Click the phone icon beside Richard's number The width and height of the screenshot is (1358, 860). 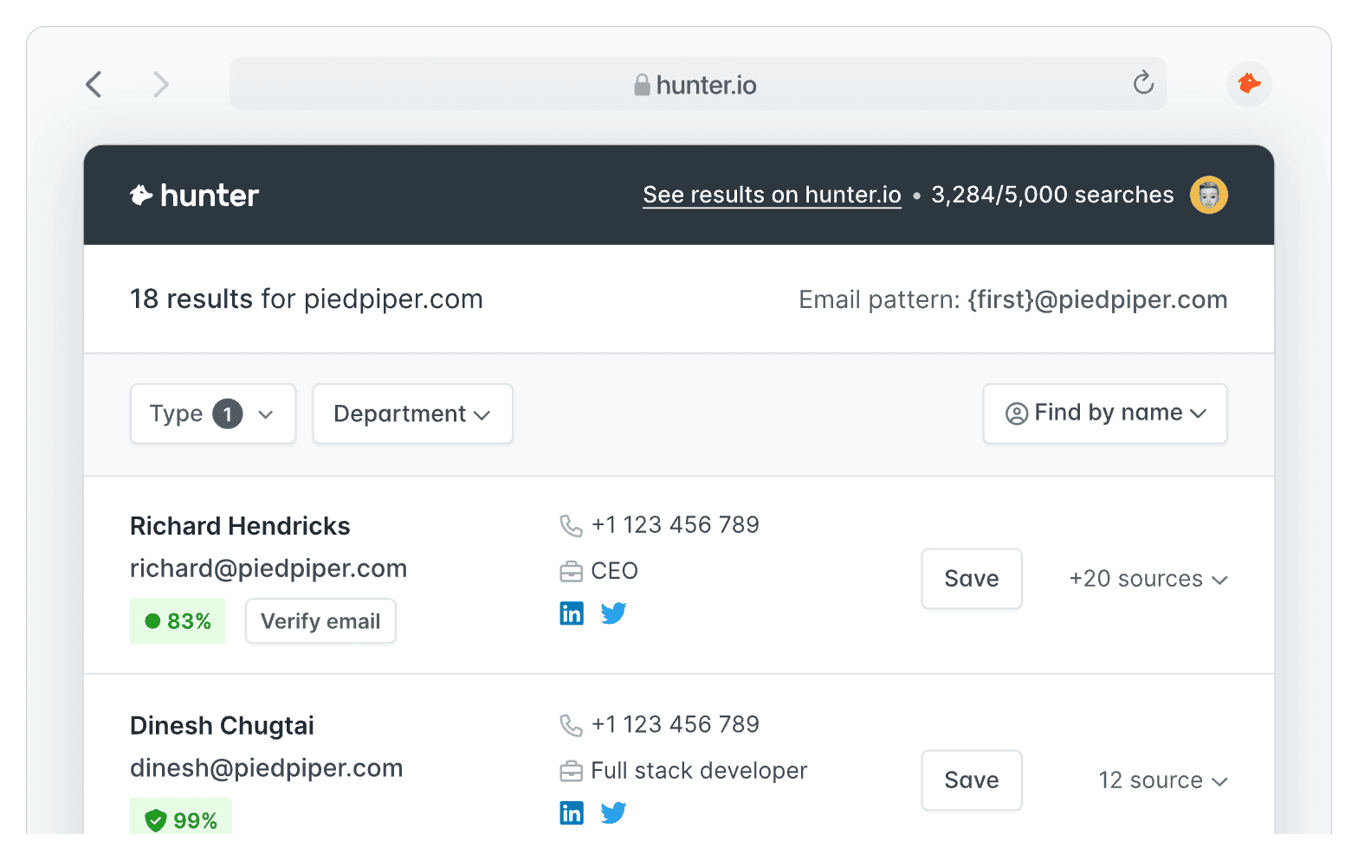coord(571,525)
